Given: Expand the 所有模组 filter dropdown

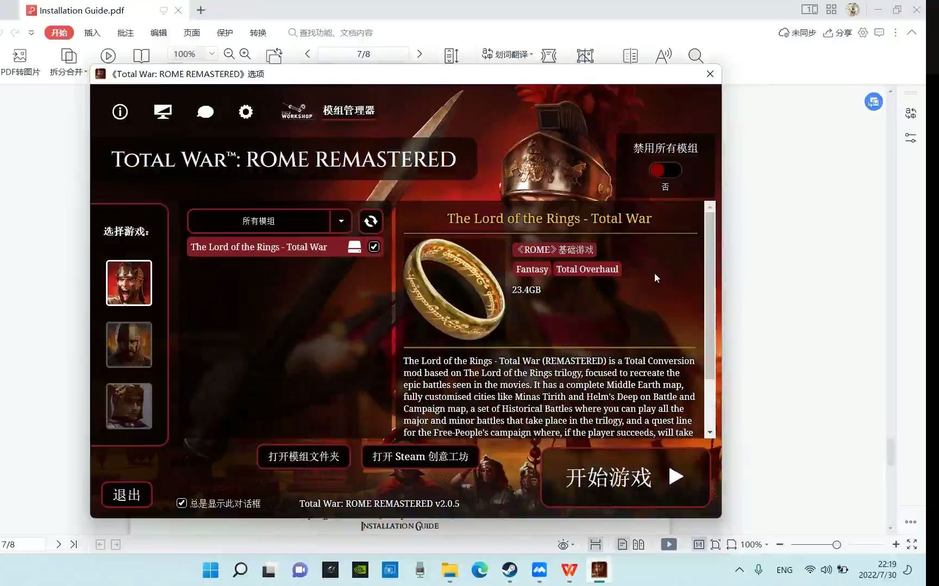Looking at the screenshot, I should [341, 221].
